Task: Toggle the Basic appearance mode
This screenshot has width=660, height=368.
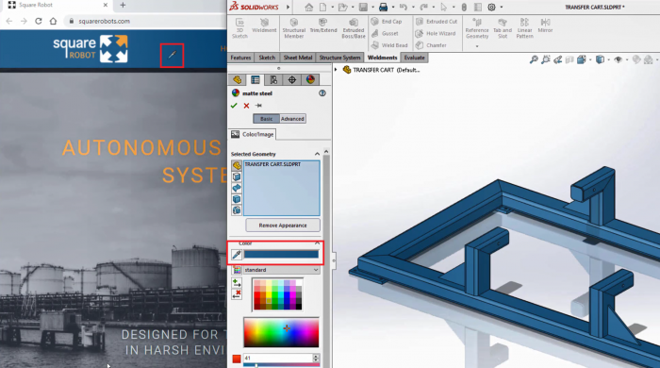Action: (267, 119)
